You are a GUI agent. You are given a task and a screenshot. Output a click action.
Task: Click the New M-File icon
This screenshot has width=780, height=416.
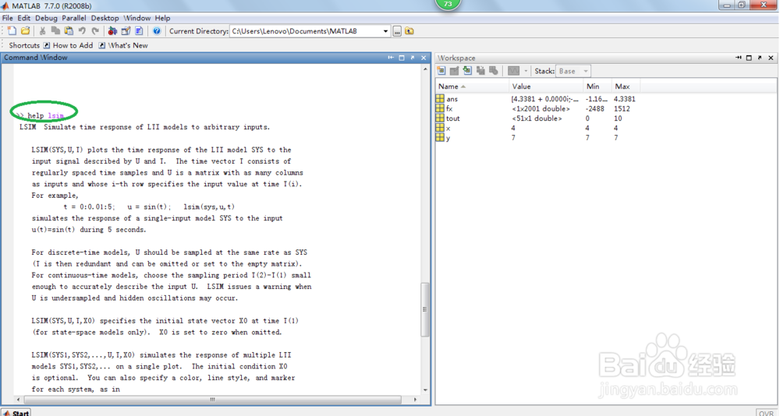coord(12,31)
